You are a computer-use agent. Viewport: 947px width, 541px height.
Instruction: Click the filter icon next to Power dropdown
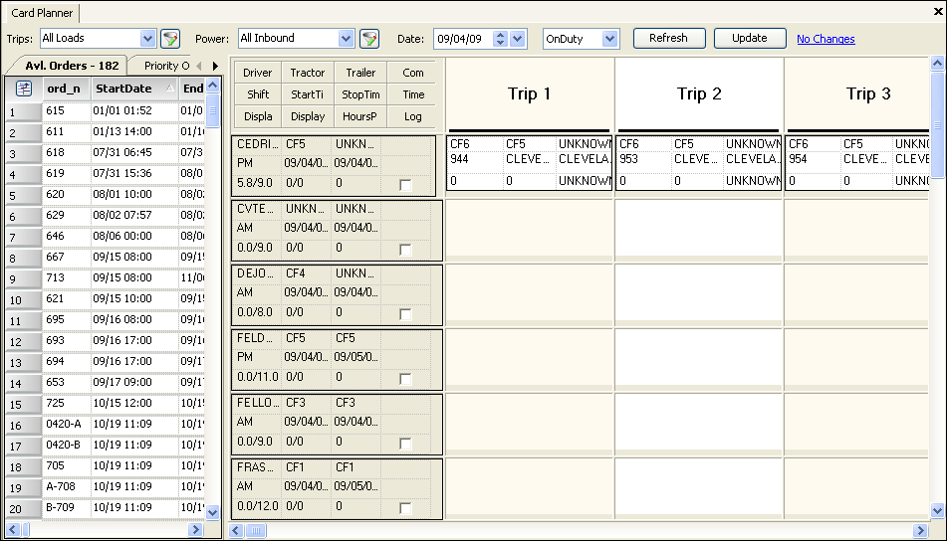369,39
